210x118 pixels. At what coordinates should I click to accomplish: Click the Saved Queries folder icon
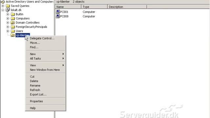click(x=8, y=6)
